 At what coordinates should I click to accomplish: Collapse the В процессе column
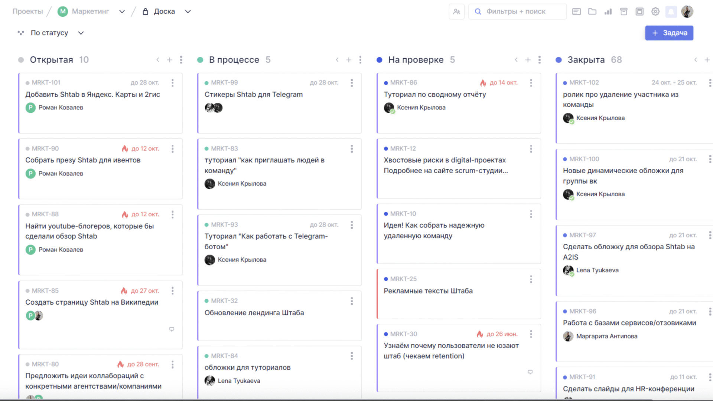pos(337,60)
